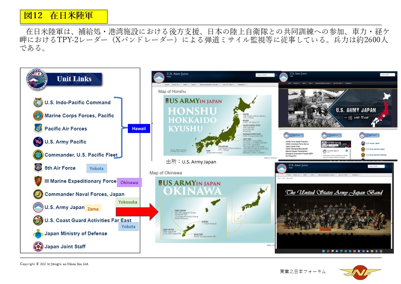Expand Staff menu on the Honshu map page
Image resolution: width=401 pixels, height=284 pixels.
(x=185, y=84)
